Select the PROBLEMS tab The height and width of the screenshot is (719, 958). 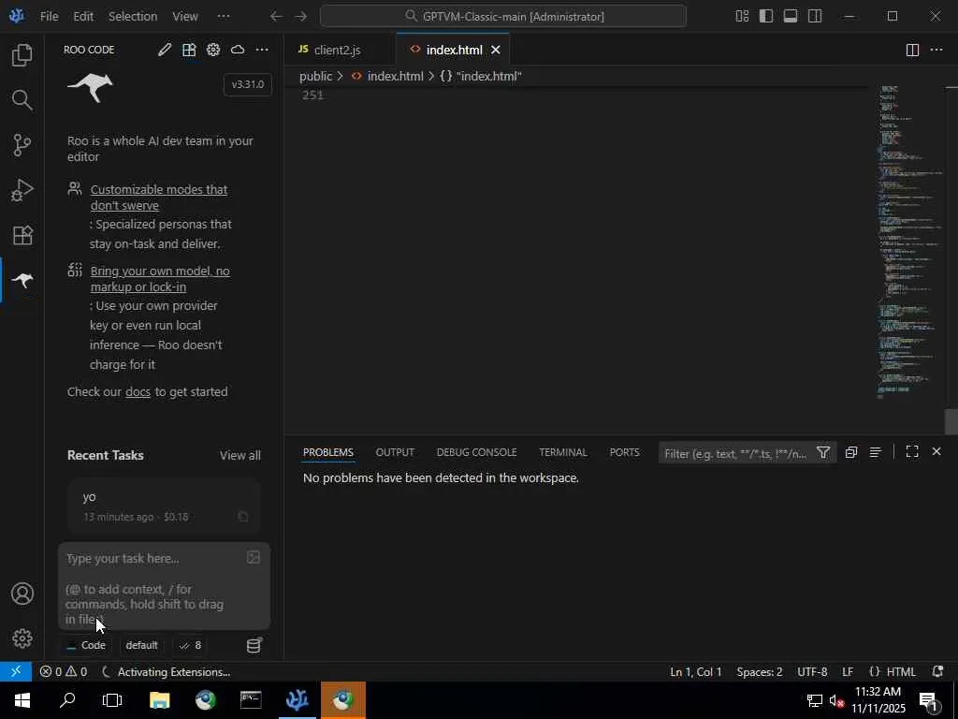(328, 452)
